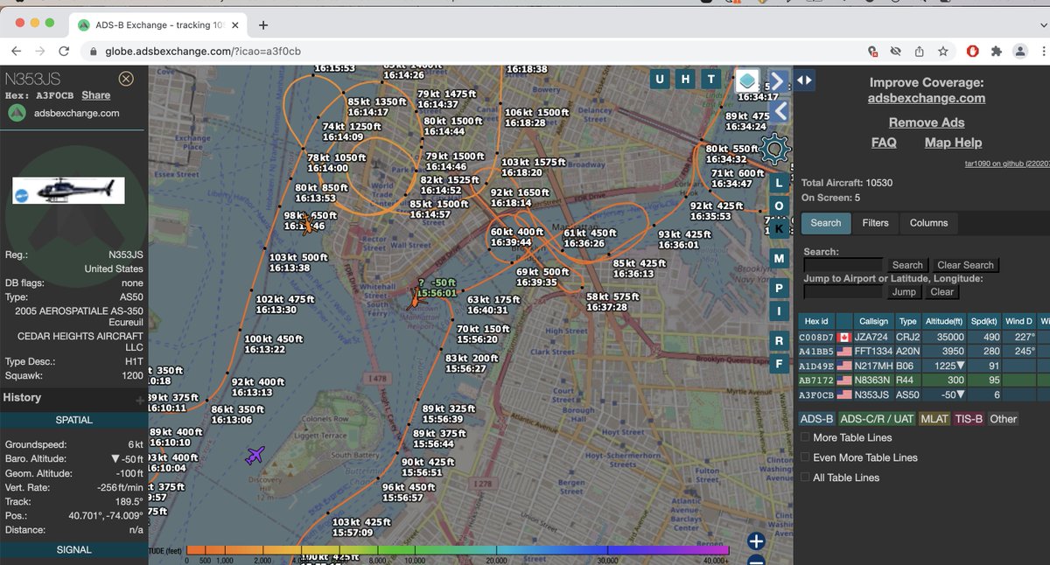Sort table by Hex id column

(816, 321)
